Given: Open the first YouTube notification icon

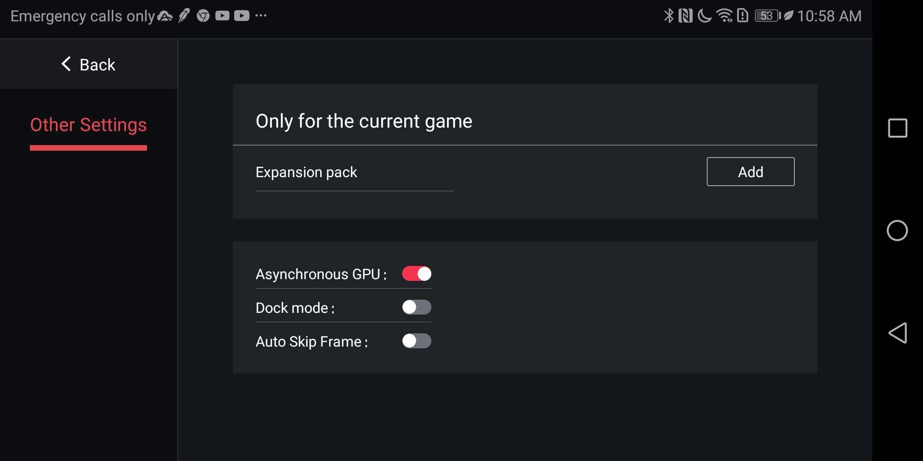Looking at the screenshot, I should pyautogui.click(x=222, y=16).
